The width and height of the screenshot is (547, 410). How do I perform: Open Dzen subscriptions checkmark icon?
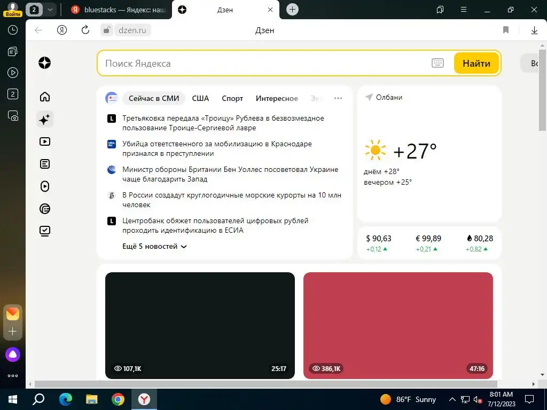[45, 231]
